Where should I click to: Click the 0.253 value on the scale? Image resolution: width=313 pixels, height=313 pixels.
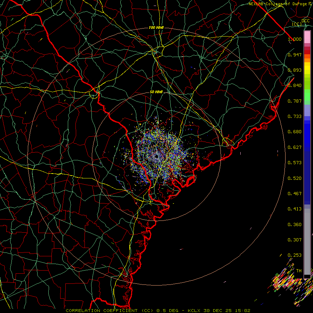[295, 255]
